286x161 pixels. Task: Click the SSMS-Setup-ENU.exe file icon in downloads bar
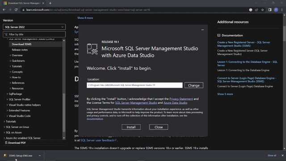point(5,156)
